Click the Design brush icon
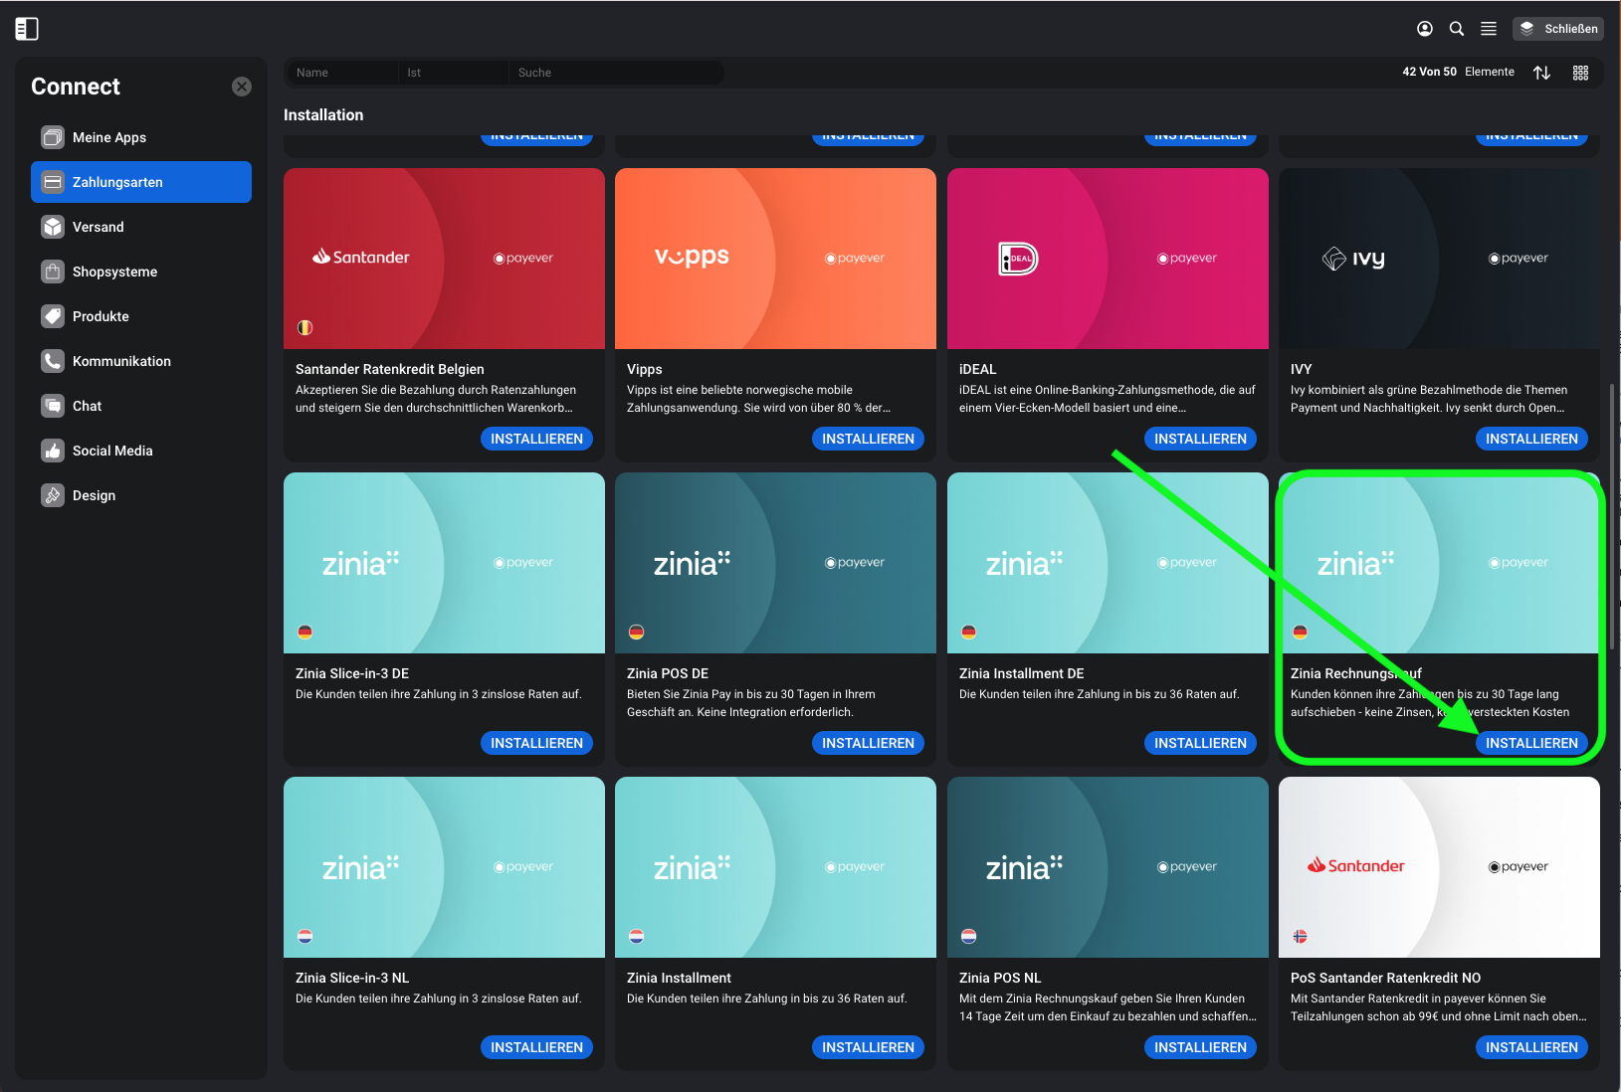The image size is (1621, 1092). 53,495
